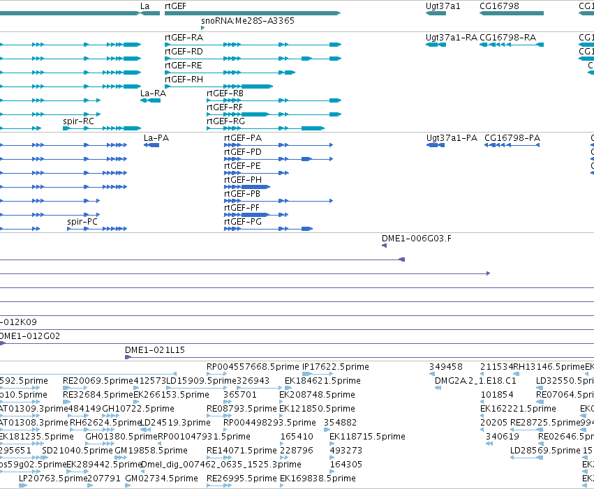Select the rtGEF gene label in top track

pos(175,6)
